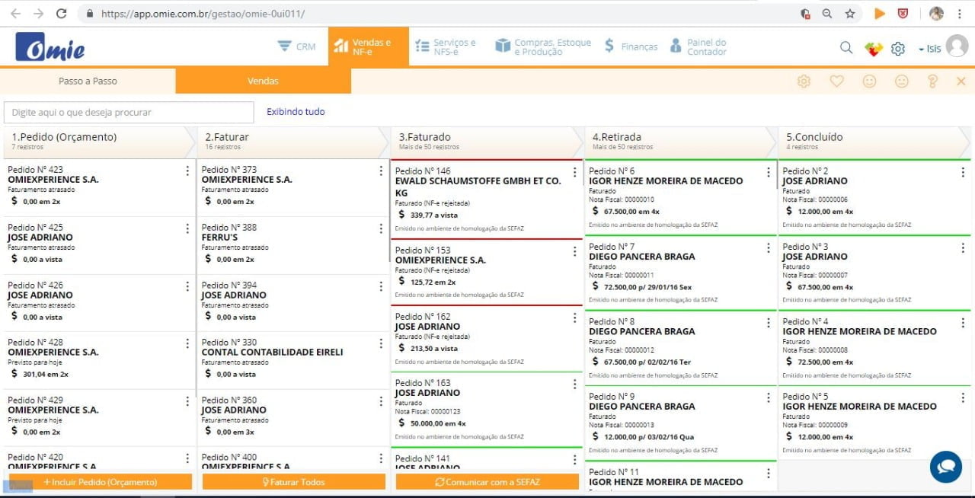Click the Exibindo tudo link
975x498 pixels.
[x=296, y=112]
